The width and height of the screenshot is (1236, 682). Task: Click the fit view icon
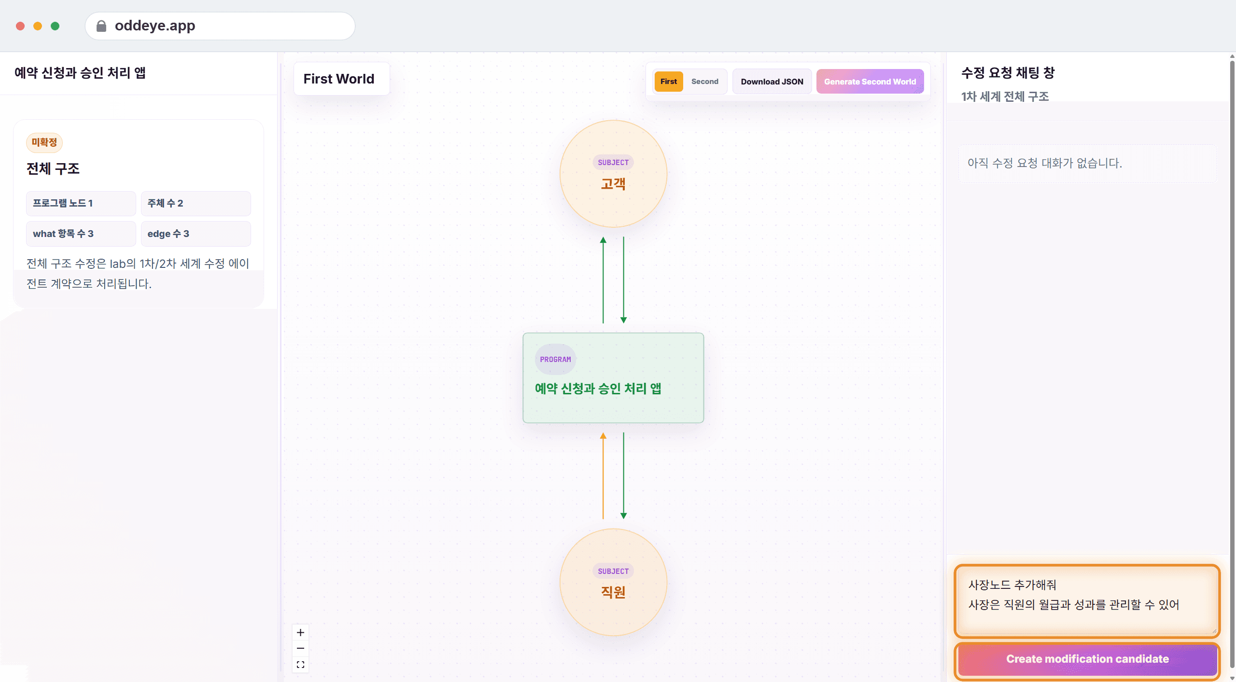pos(300,665)
